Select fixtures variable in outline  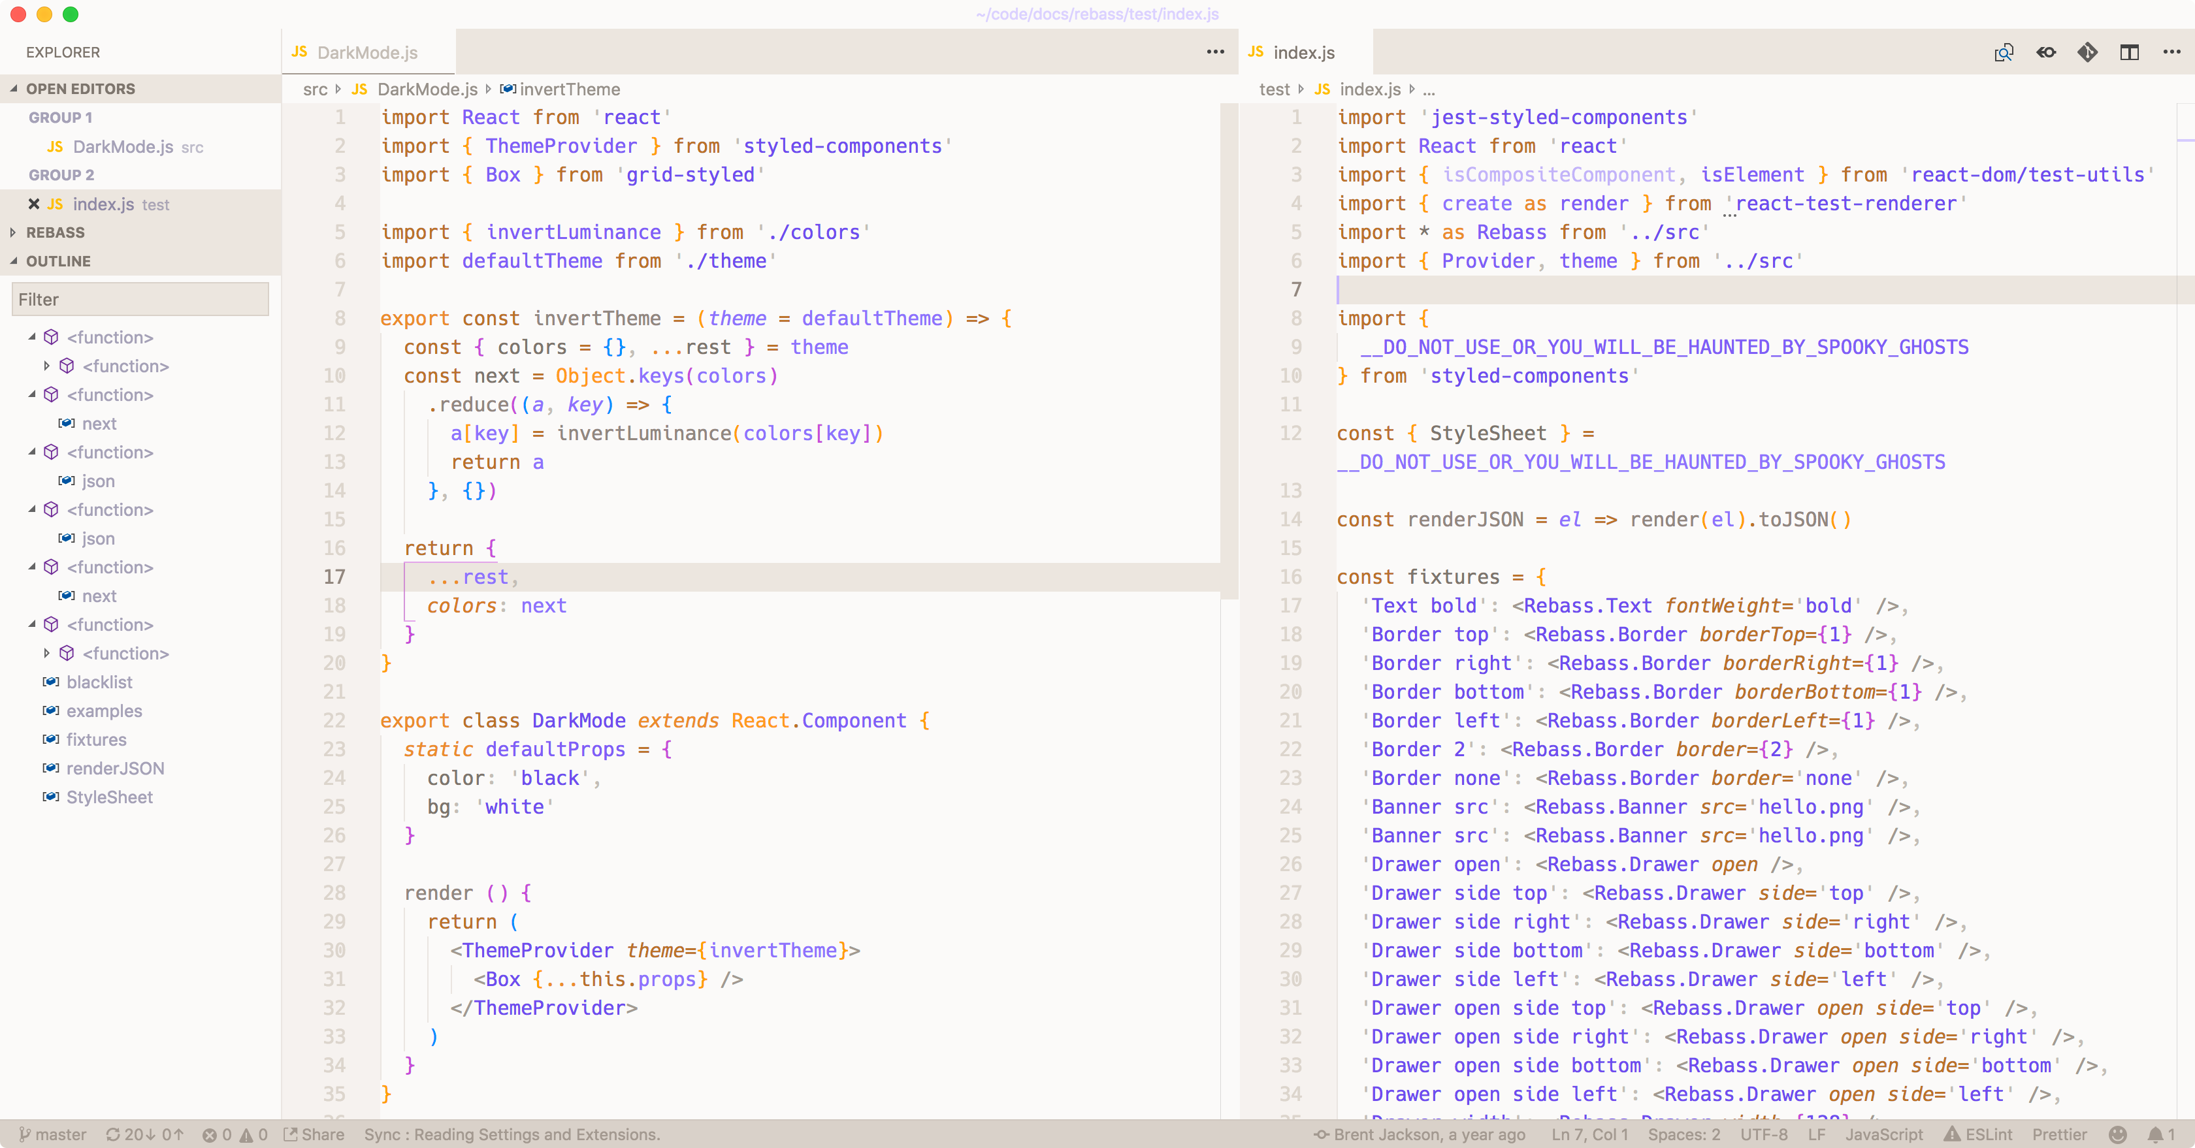tap(96, 739)
